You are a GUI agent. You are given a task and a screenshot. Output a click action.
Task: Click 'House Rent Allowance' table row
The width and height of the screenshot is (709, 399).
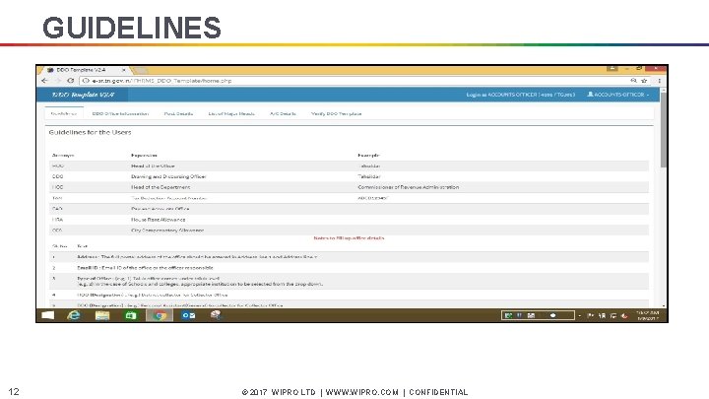coord(349,220)
